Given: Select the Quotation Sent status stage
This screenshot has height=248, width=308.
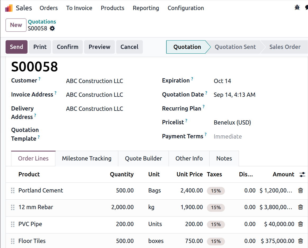Looking at the screenshot, I should pyautogui.click(x=235, y=47).
